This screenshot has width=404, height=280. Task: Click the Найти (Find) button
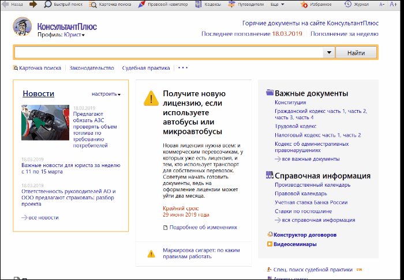(x=356, y=52)
